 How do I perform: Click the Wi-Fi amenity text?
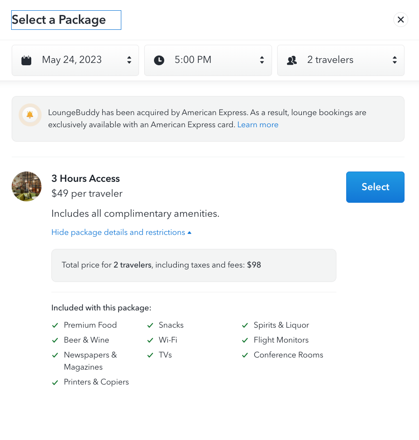coord(168,340)
